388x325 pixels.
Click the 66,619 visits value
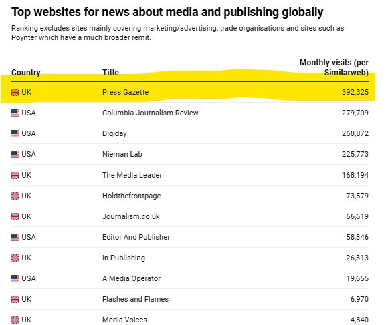tap(357, 217)
